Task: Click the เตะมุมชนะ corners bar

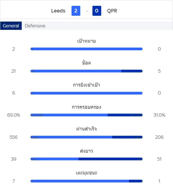Action: pos(86,181)
